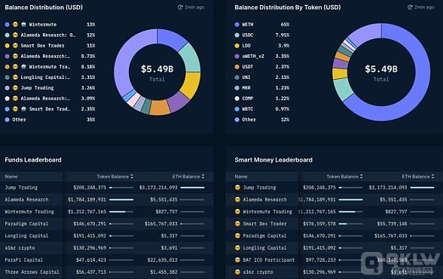
Task: Click Jump Trading ETH balance bar in Funds Leaderboard
Action: coord(192,187)
